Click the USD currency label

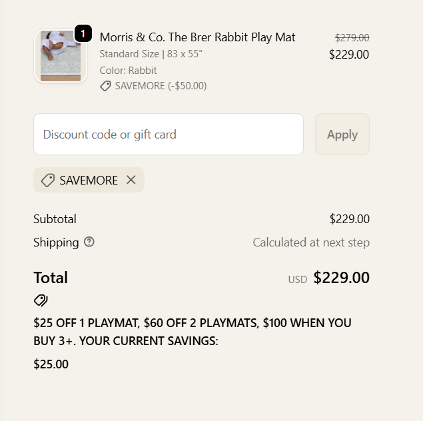297,280
